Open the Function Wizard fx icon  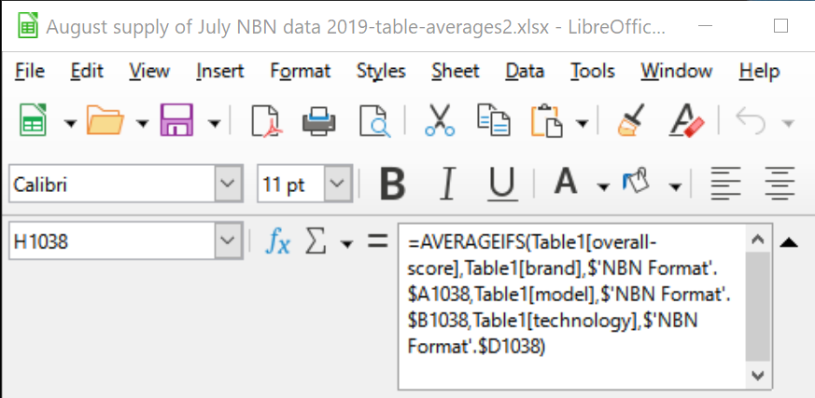click(277, 242)
